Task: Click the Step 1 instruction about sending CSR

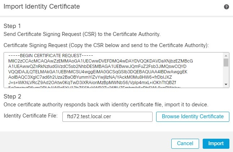Action: pos(82,34)
